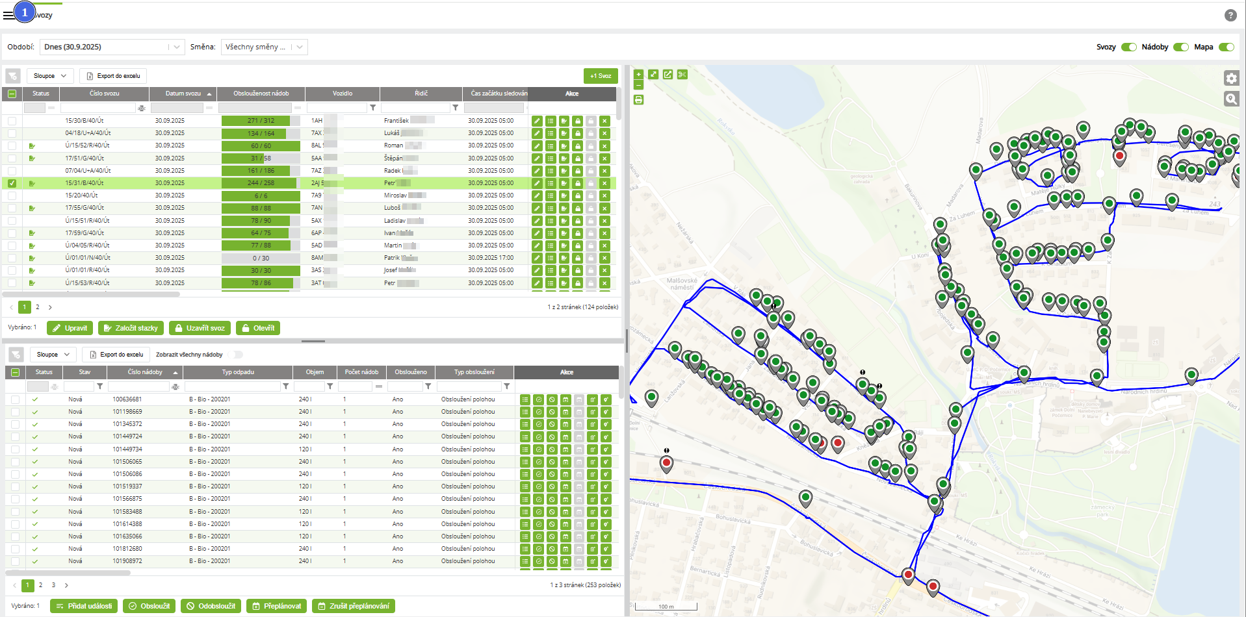Toggle the Svozy switch off

click(1129, 47)
